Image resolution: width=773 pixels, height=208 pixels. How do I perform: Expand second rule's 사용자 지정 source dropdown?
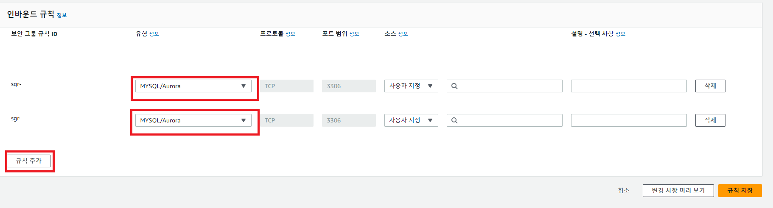(x=411, y=120)
